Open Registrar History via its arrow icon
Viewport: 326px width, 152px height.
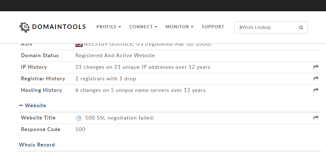coord(316,78)
